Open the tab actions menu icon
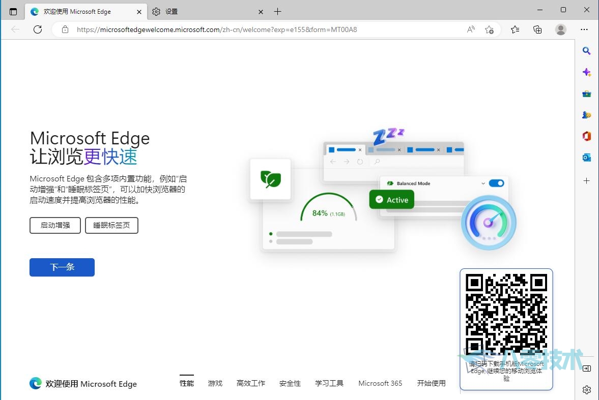 point(13,12)
